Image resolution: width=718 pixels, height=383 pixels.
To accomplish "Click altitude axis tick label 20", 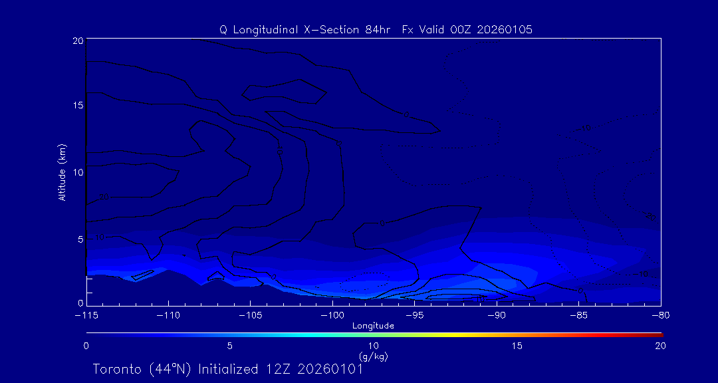I will (x=77, y=41).
